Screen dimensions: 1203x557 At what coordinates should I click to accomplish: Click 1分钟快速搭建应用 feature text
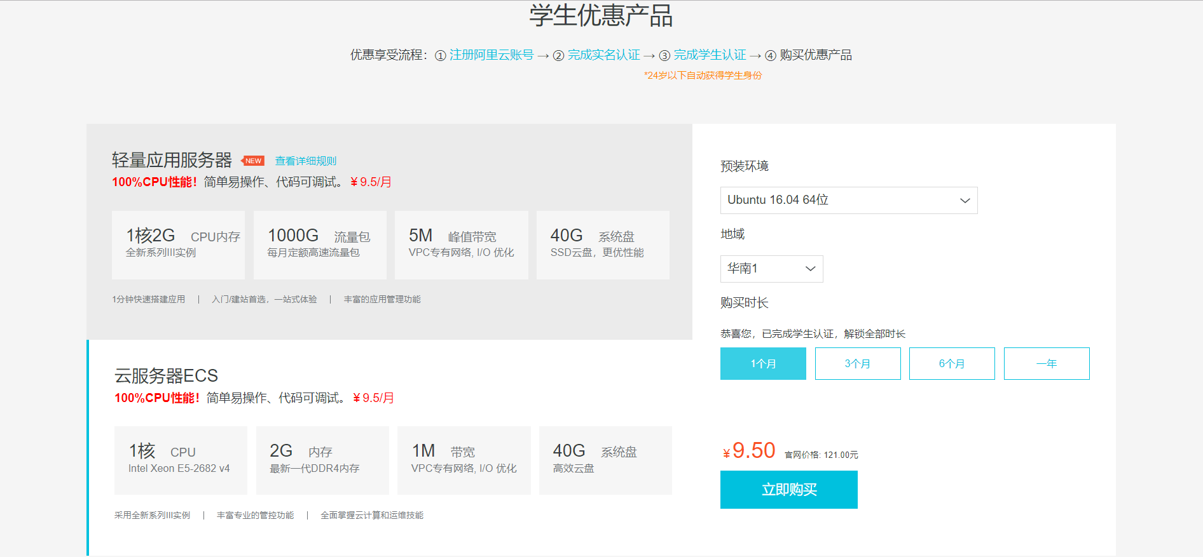(x=149, y=299)
